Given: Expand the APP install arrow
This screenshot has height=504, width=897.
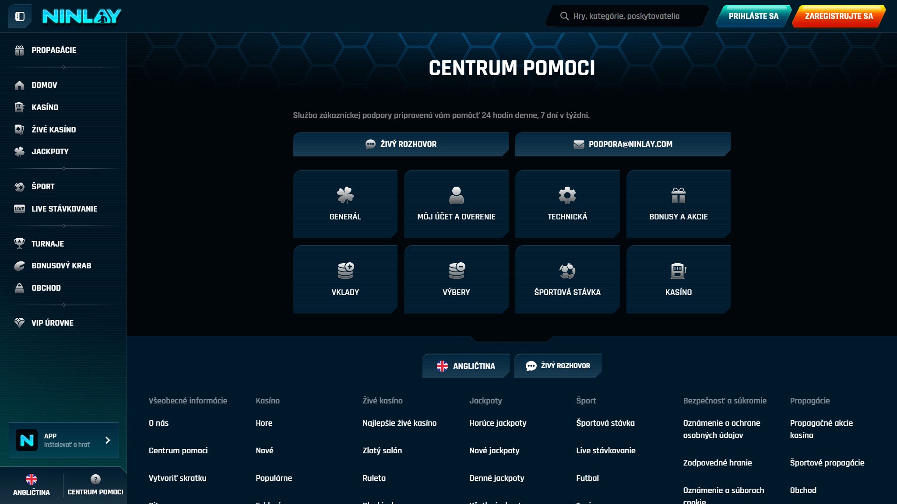Looking at the screenshot, I should point(108,440).
